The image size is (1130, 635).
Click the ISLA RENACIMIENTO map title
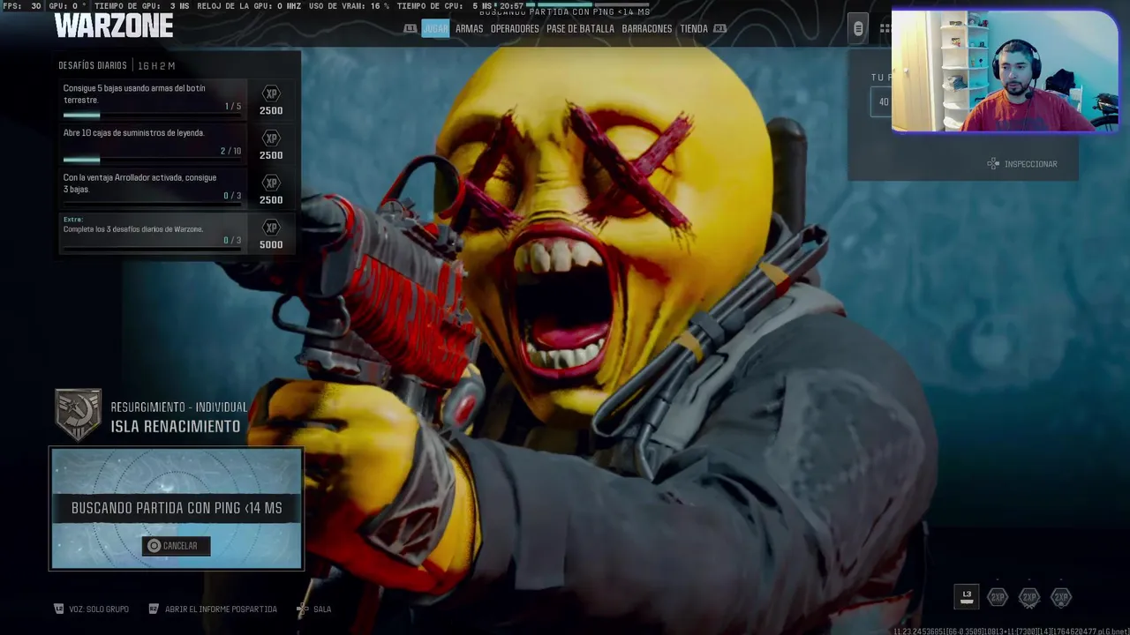(x=176, y=427)
